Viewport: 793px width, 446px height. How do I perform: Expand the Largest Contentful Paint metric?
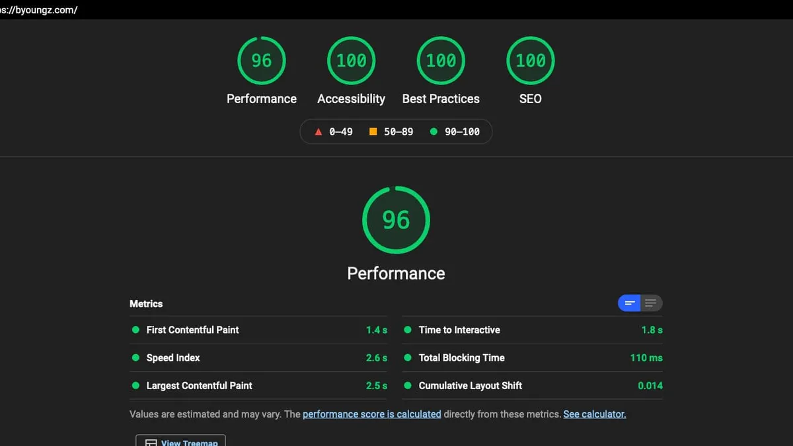tap(259, 385)
